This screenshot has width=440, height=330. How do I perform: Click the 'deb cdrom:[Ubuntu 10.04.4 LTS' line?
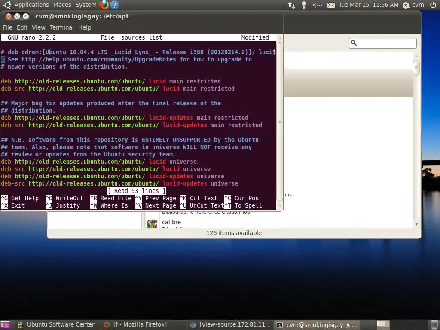click(x=138, y=52)
